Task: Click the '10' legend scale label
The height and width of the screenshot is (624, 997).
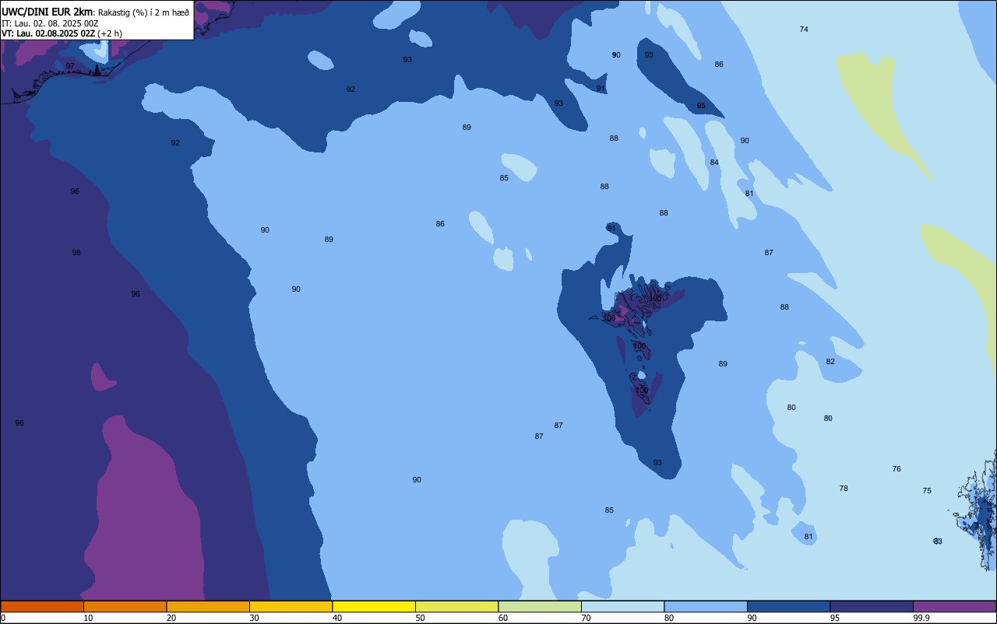Action: [x=88, y=618]
